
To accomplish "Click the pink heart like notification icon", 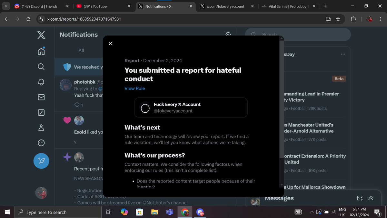I will (x=67, y=120).
